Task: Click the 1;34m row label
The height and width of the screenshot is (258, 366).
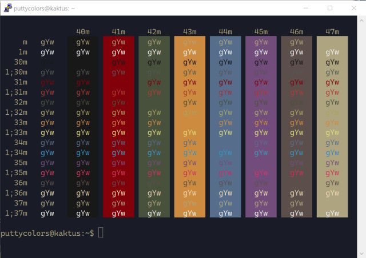Action: coord(16,153)
